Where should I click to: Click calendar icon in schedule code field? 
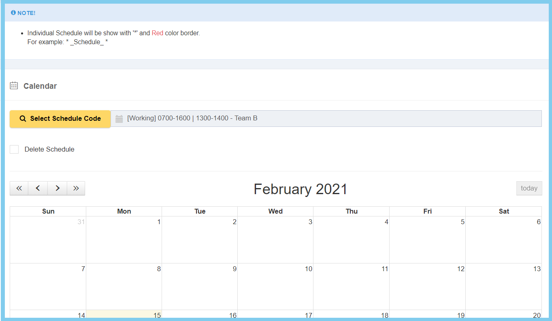pyautogui.click(x=119, y=119)
